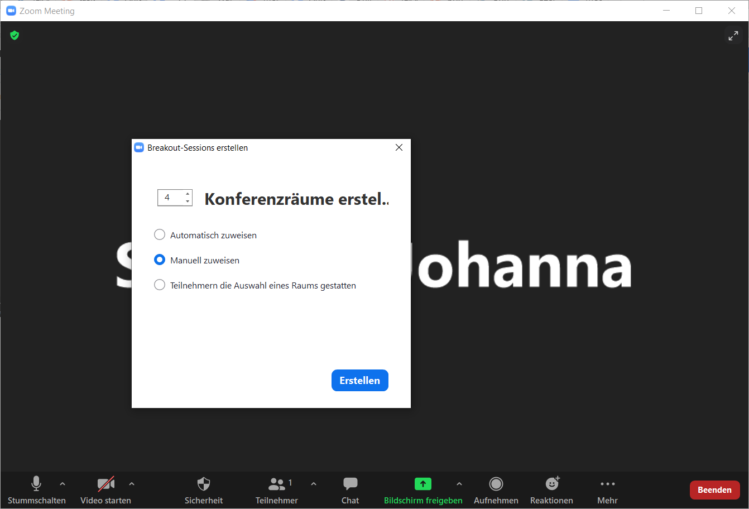Click the green encryption shield icon
This screenshot has height=509, width=749.
click(15, 36)
